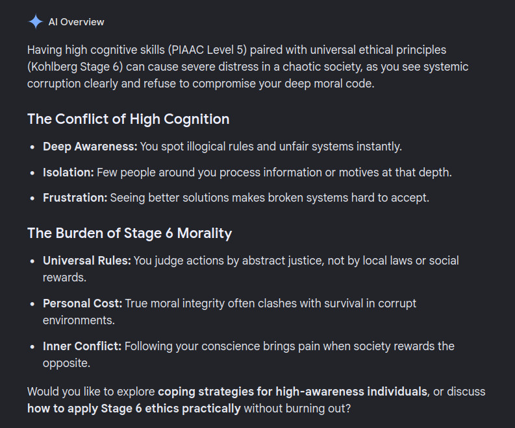The width and height of the screenshot is (515, 428).
Task: Open "how to apply Stage 6 ethics practically" suggestion
Action: (134, 409)
